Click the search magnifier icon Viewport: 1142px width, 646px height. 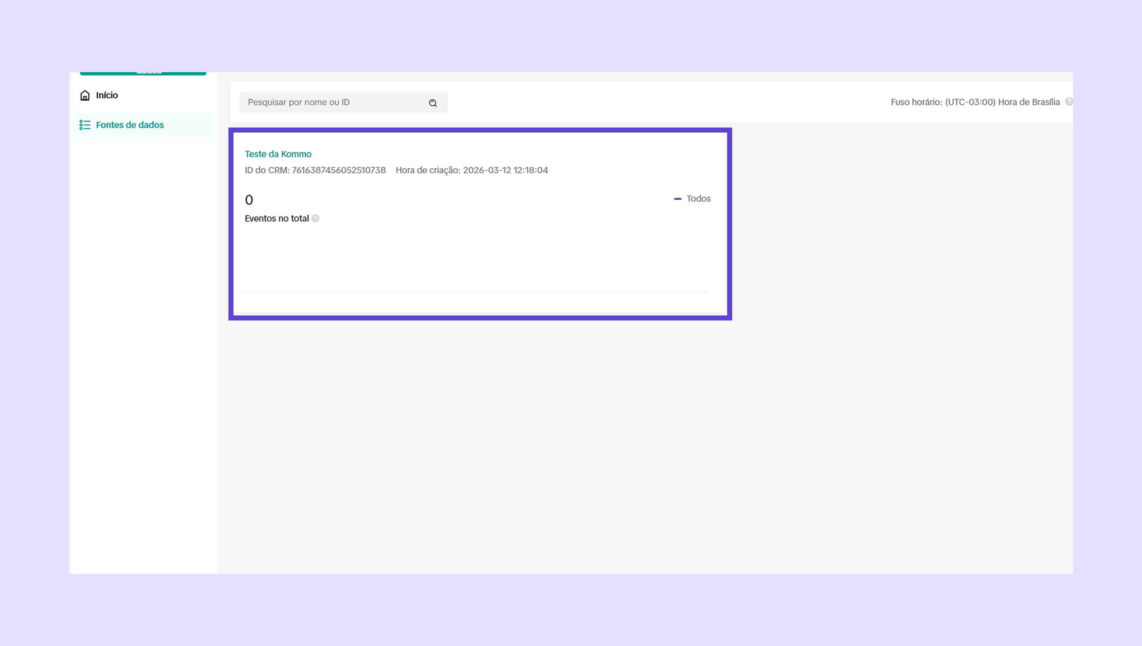tap(433, 103)
